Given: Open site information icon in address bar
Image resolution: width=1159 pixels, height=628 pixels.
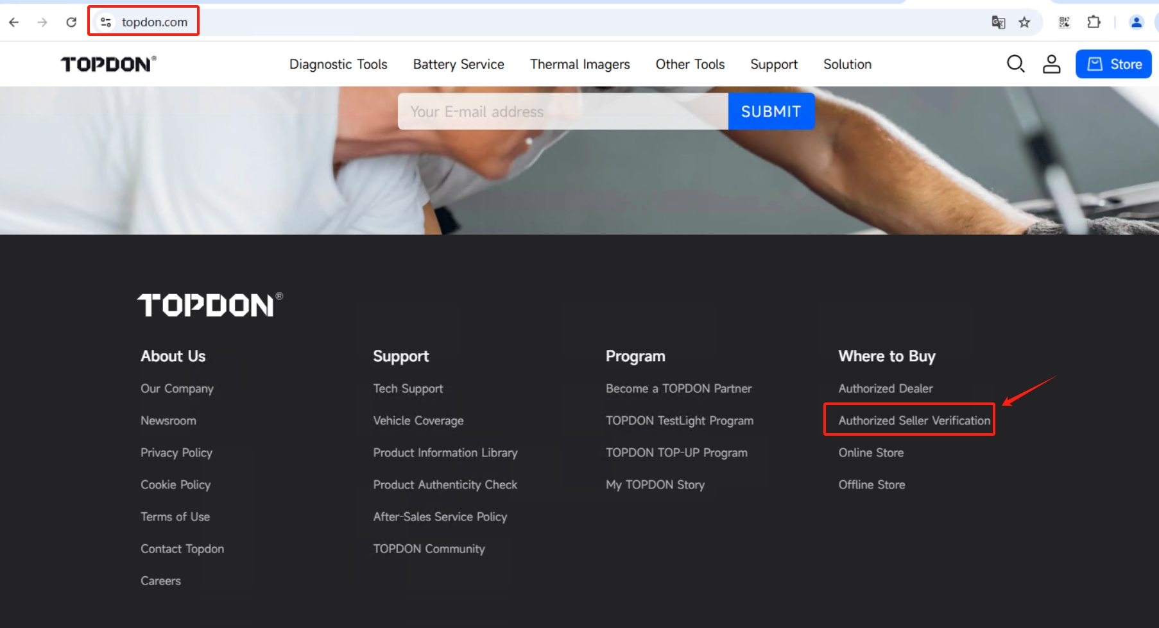Looking at the screenshot, I should click(106, 22).
